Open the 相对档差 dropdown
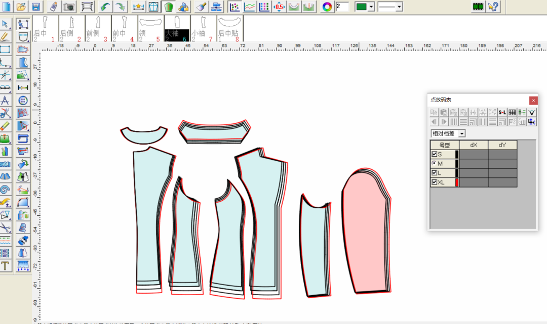The width and height of the screenshot is (547, 324). (x=461, y=133)
